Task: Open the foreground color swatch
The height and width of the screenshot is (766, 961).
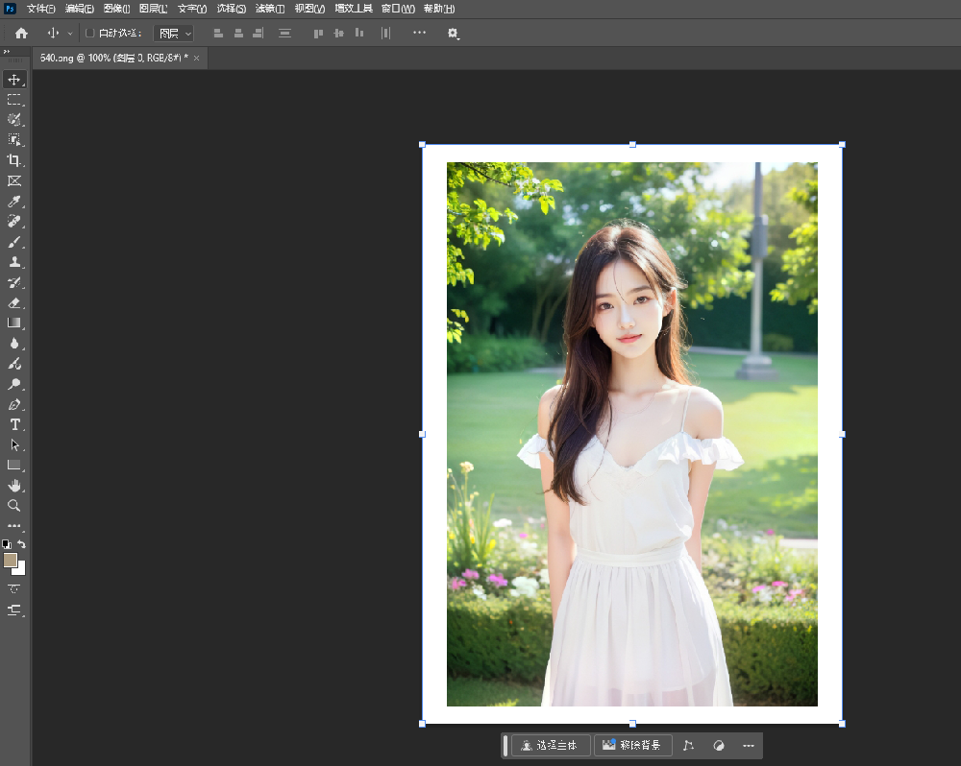Action: [x=11, y=560]
